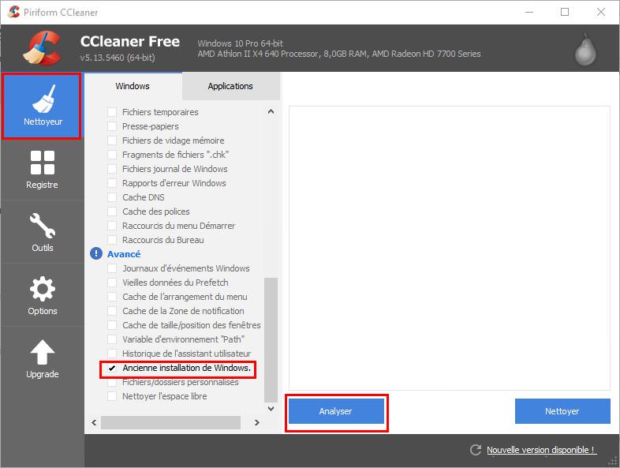
Task: Uncheck Ancienne installation de Windows
Action: point(112,368)
